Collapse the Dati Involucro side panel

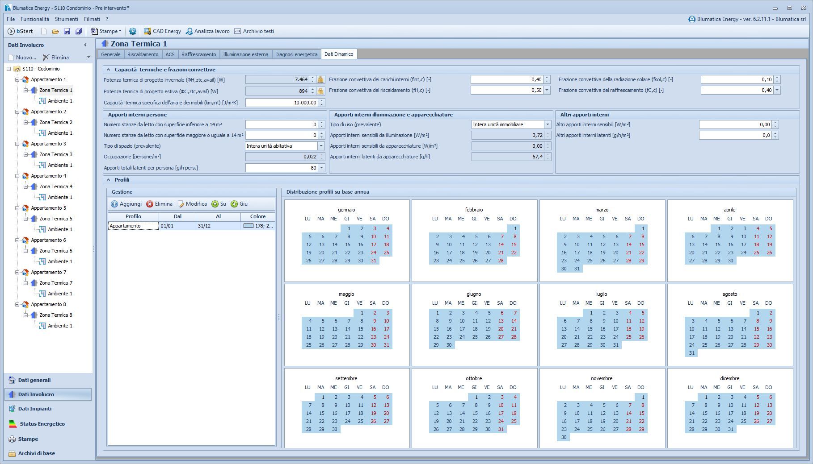[x=85, y=45]
